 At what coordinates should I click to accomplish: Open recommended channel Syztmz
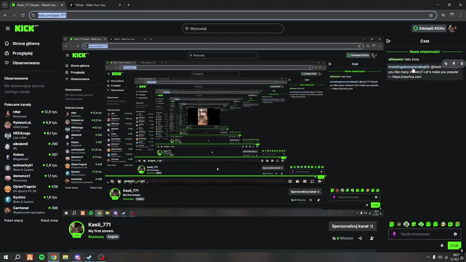(x=31, y=199)
